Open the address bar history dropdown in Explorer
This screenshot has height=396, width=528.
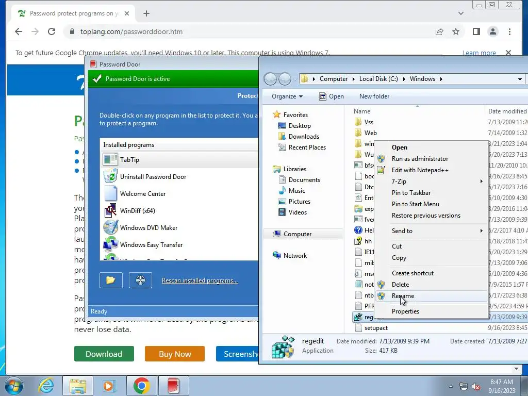(x=520, y=79)
